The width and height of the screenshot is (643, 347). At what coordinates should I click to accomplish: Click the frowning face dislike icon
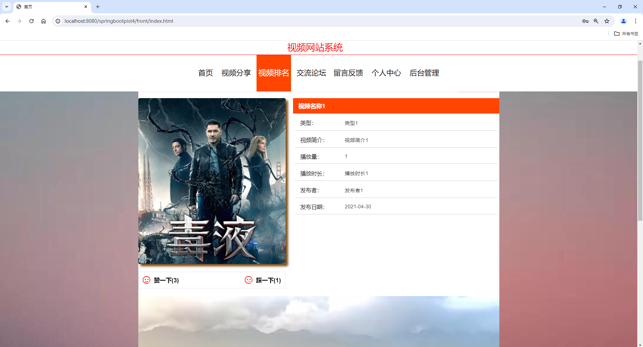pos(248,280)
